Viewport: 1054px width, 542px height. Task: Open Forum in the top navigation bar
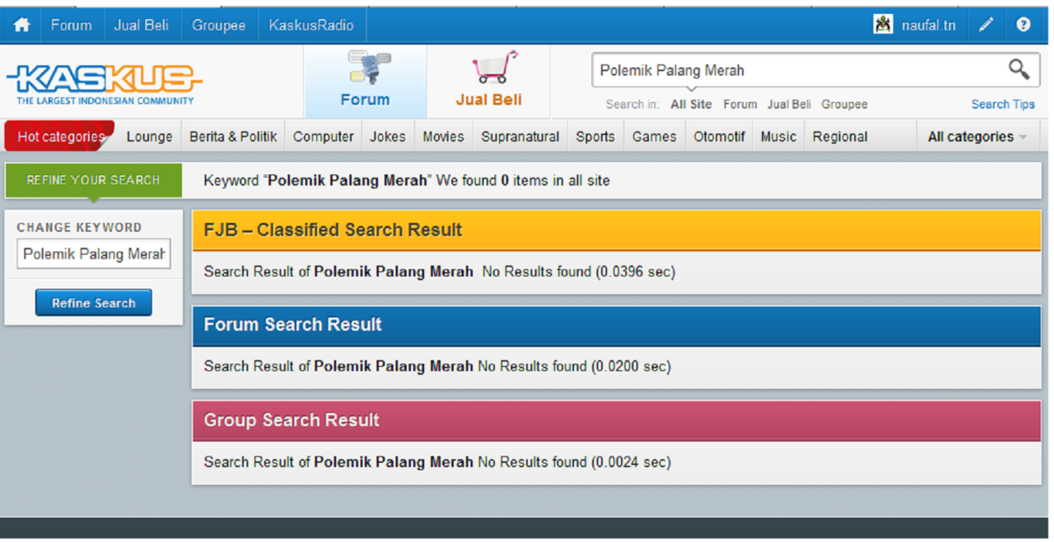pyautogui.click(x=72, y=25)
